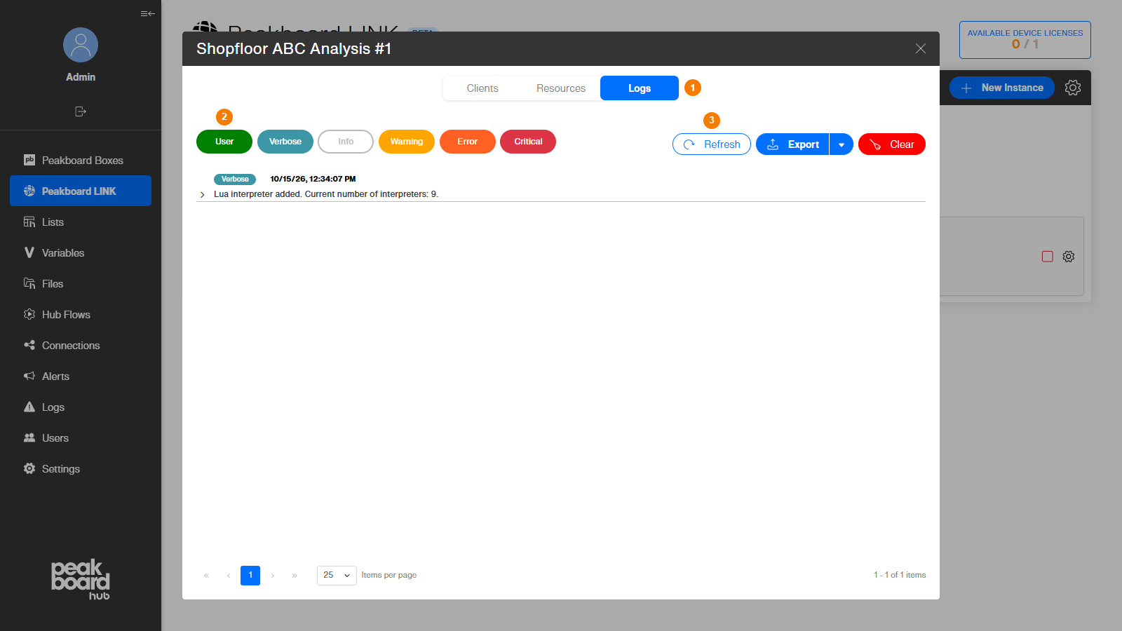The width and height of the screenshot is (1122, 631).
Task: Toggle the User log level filter
Action: click(x=224, y=142)
